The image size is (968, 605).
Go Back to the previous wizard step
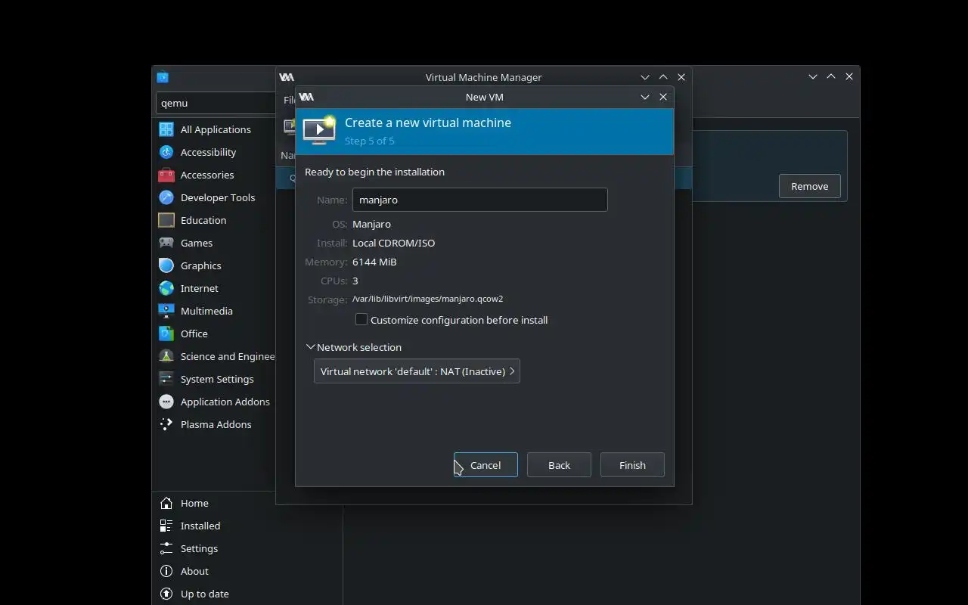559,465
